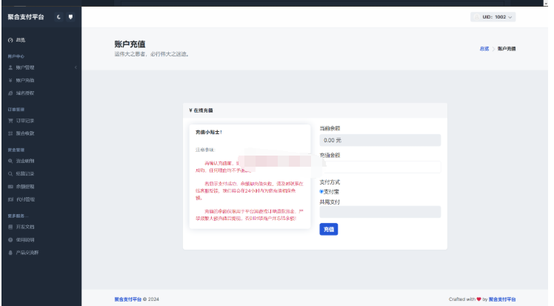This screenshot has width=554, height=306.
Task: Click the 使用说明 help icon
Action: tap(10, 240)
